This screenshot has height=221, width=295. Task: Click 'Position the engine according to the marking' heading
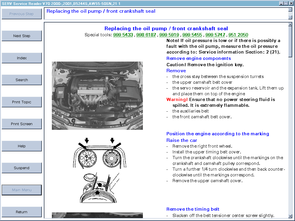click(x=218, y=134)
